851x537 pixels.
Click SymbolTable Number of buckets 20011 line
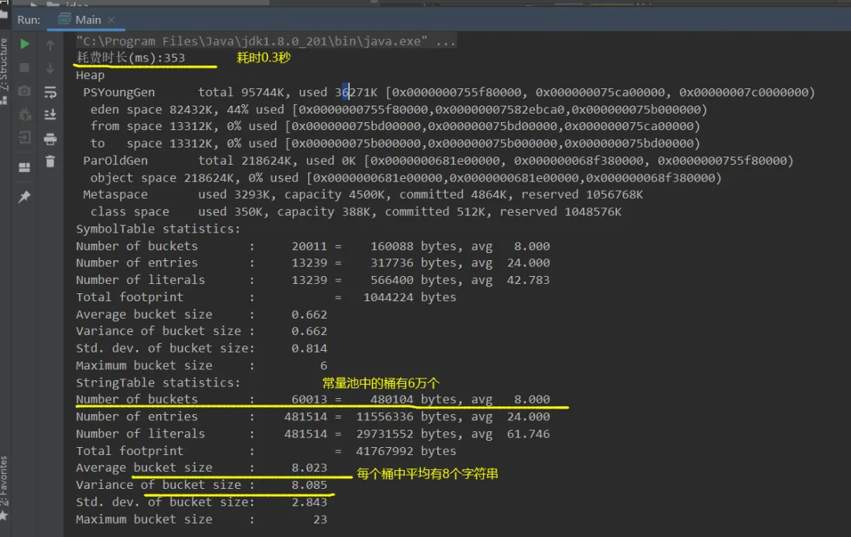[313, 246]
